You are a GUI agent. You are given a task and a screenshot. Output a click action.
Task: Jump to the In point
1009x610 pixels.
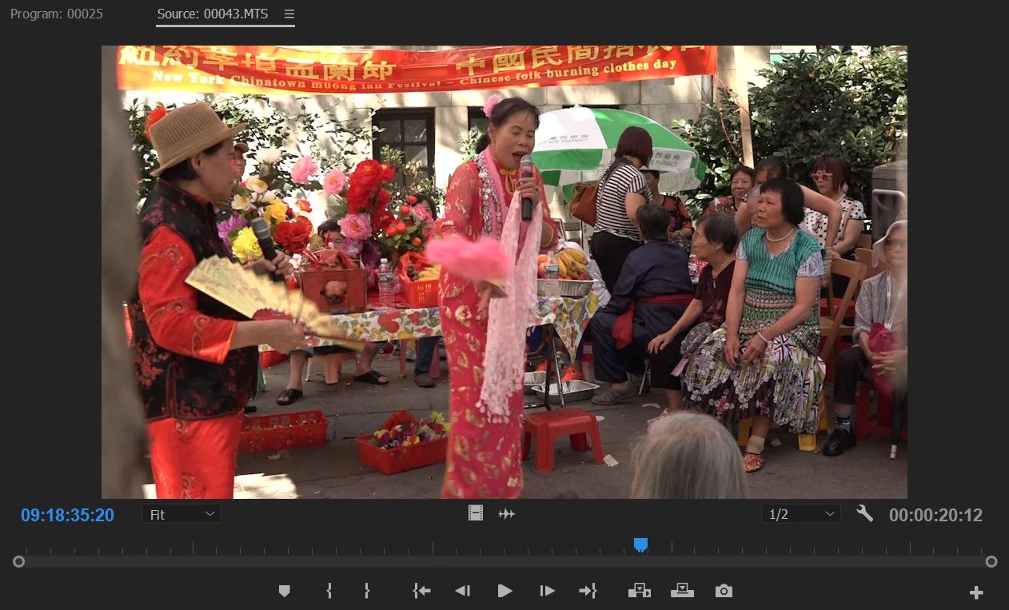click(x=421, y=591)
